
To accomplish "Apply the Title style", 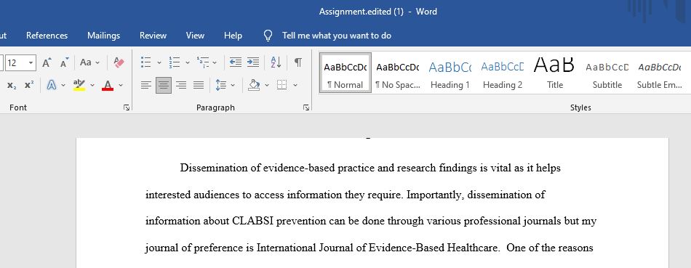I will pos(555,73).
